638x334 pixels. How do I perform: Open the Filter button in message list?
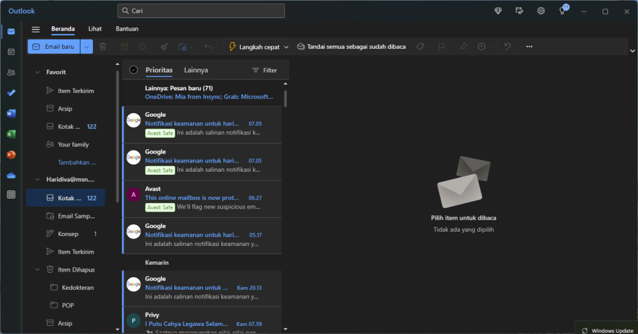(264, 71)
